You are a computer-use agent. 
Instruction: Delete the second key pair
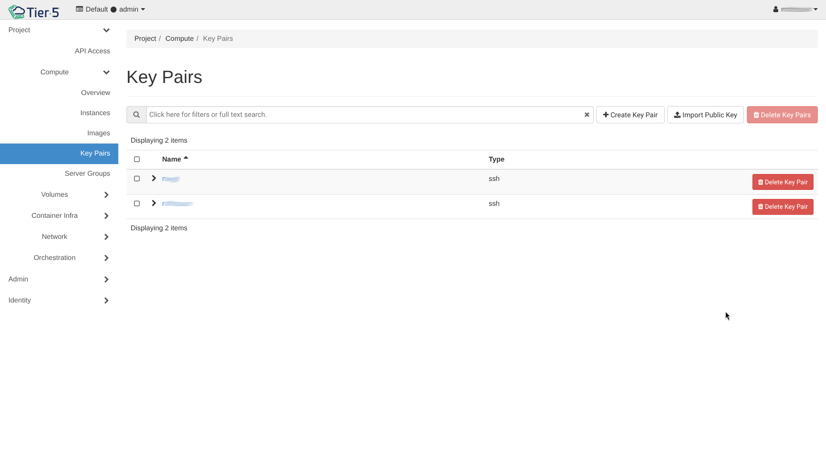click(x=783, y=207)
